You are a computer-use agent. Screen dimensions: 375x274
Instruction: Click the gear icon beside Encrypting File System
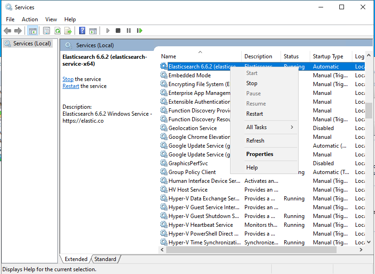pos(163,84)
